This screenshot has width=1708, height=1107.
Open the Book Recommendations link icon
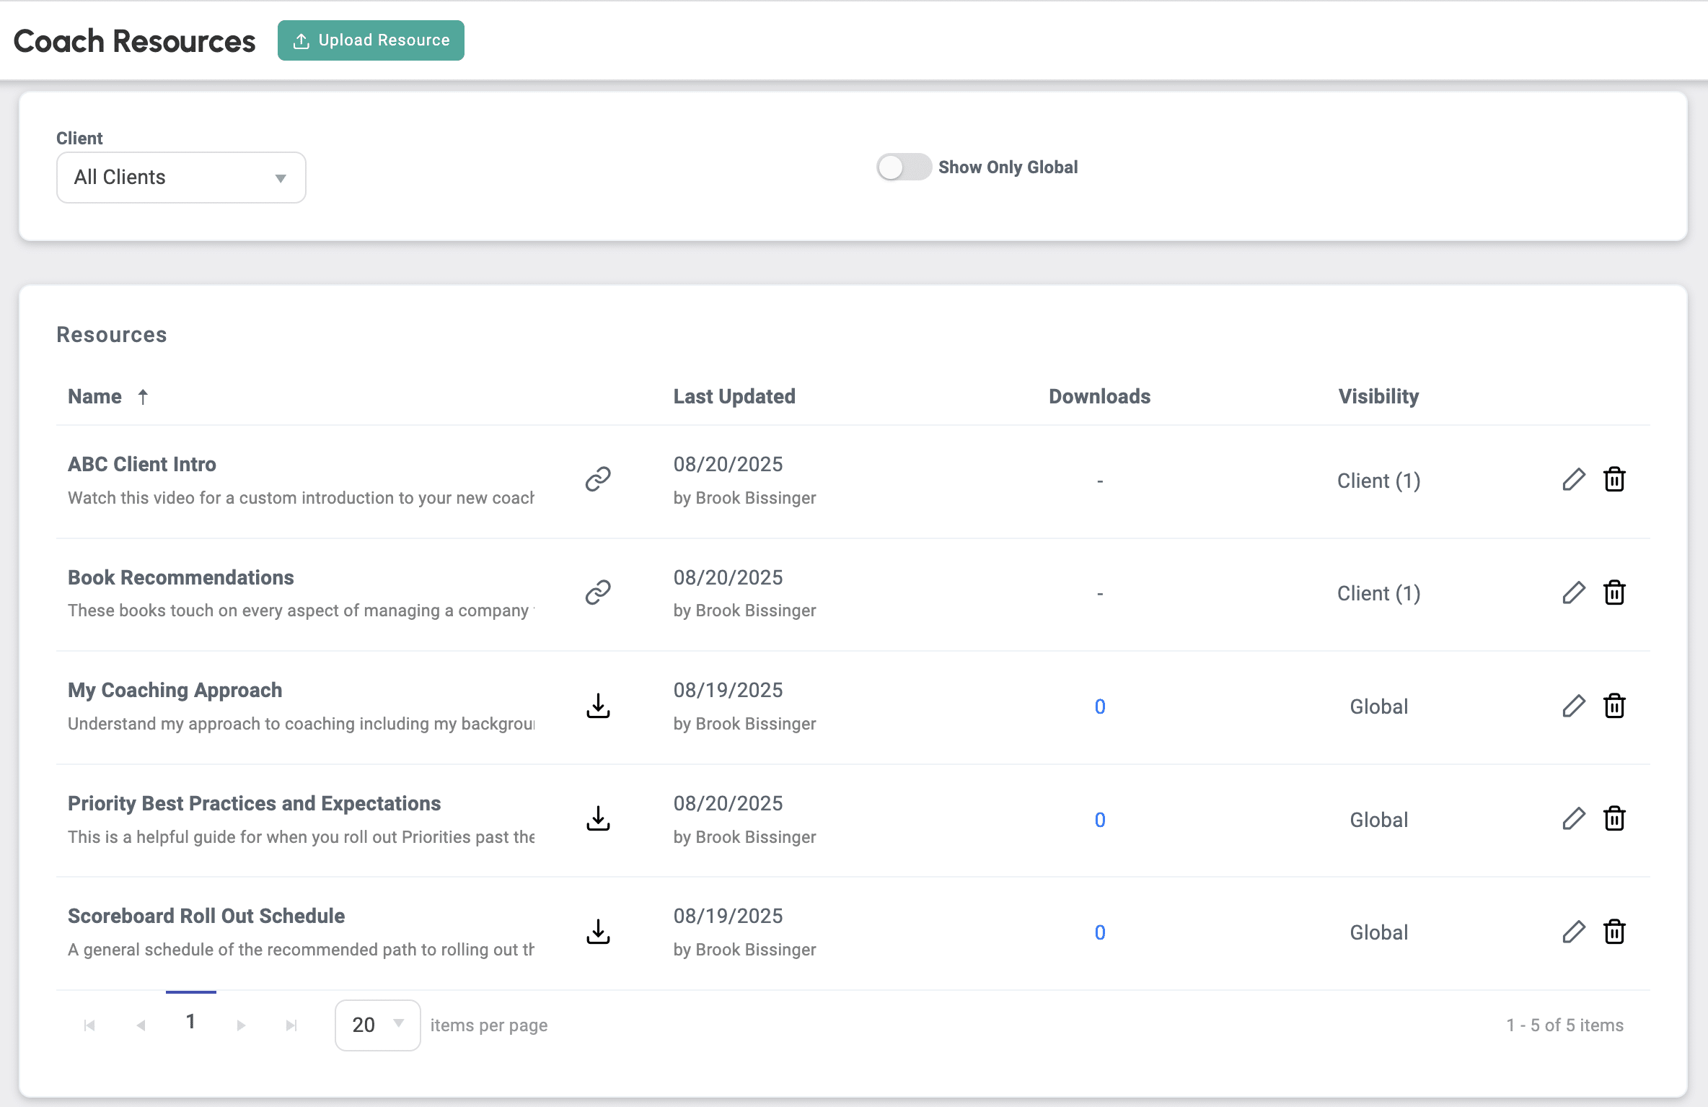[x=598, y=592]
